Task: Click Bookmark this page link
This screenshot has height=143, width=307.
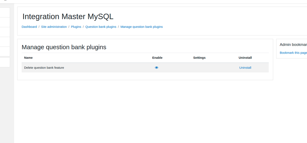Action: coord(293,53)
